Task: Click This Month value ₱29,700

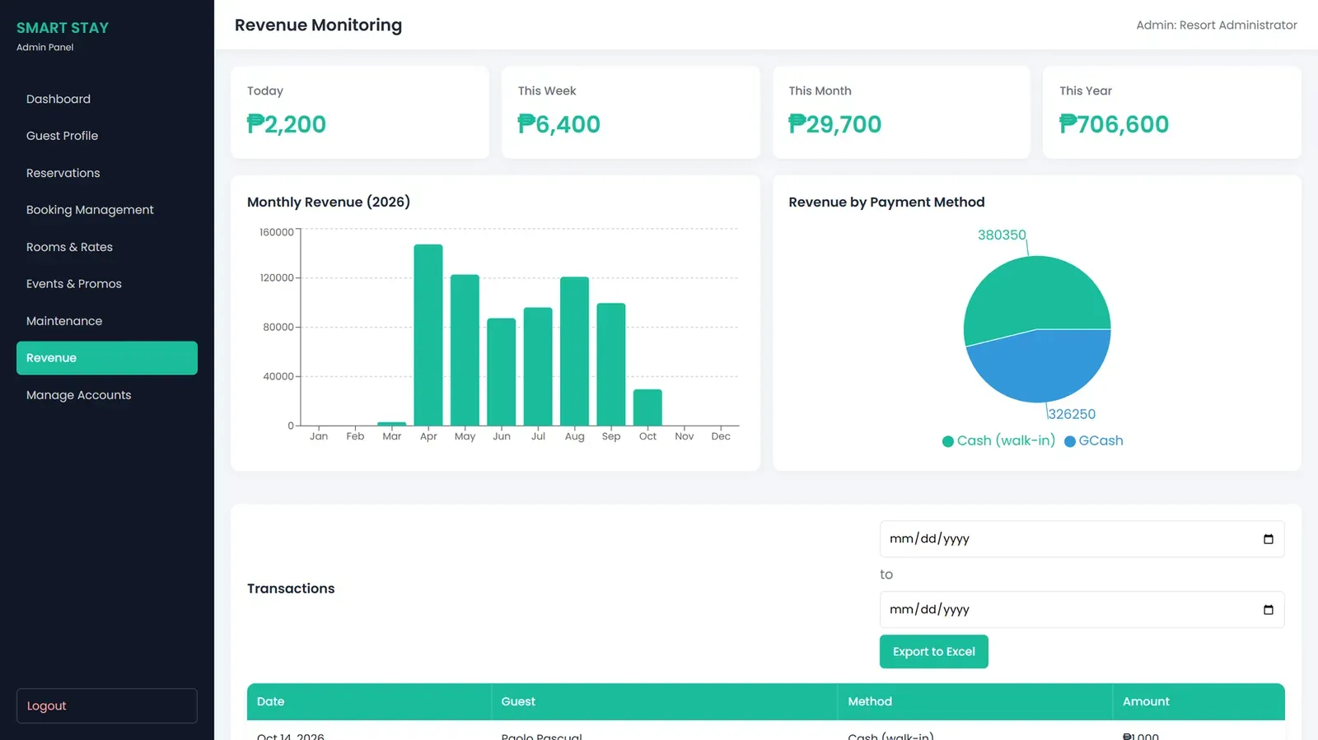Action: tap(835, 124)
